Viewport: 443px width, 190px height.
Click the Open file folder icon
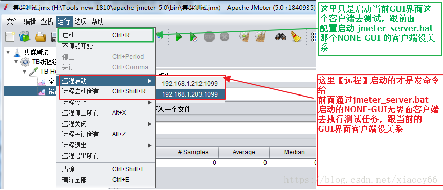[x=40, y=37]
